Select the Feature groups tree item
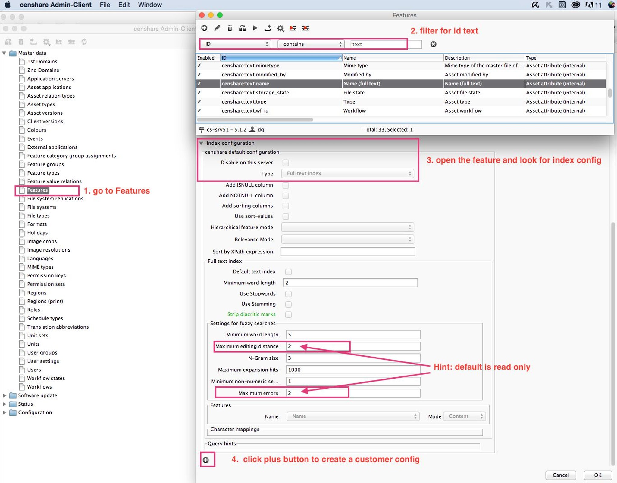 [45, 164]
